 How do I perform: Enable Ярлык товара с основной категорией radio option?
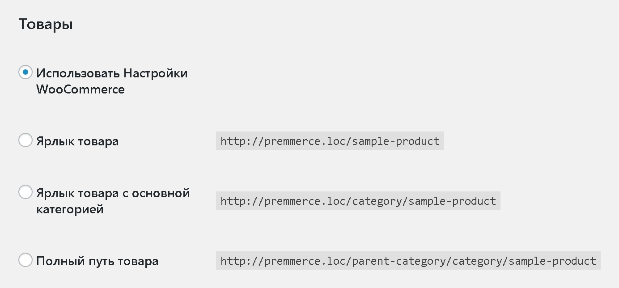pos(25,192)
